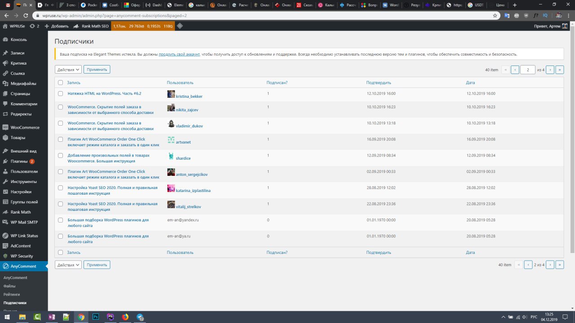The image size is (575, 323).
Task: Open the WP Security sidebar item
Action: 22,256
